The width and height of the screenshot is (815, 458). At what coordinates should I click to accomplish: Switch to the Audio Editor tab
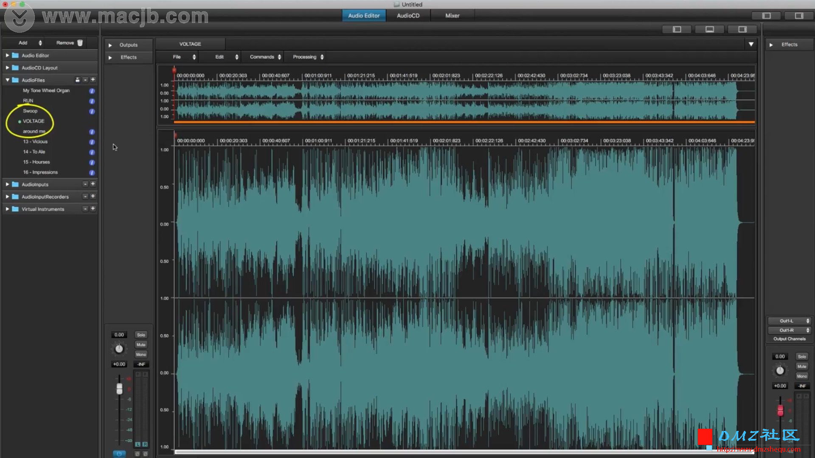(x=364, y=16)
